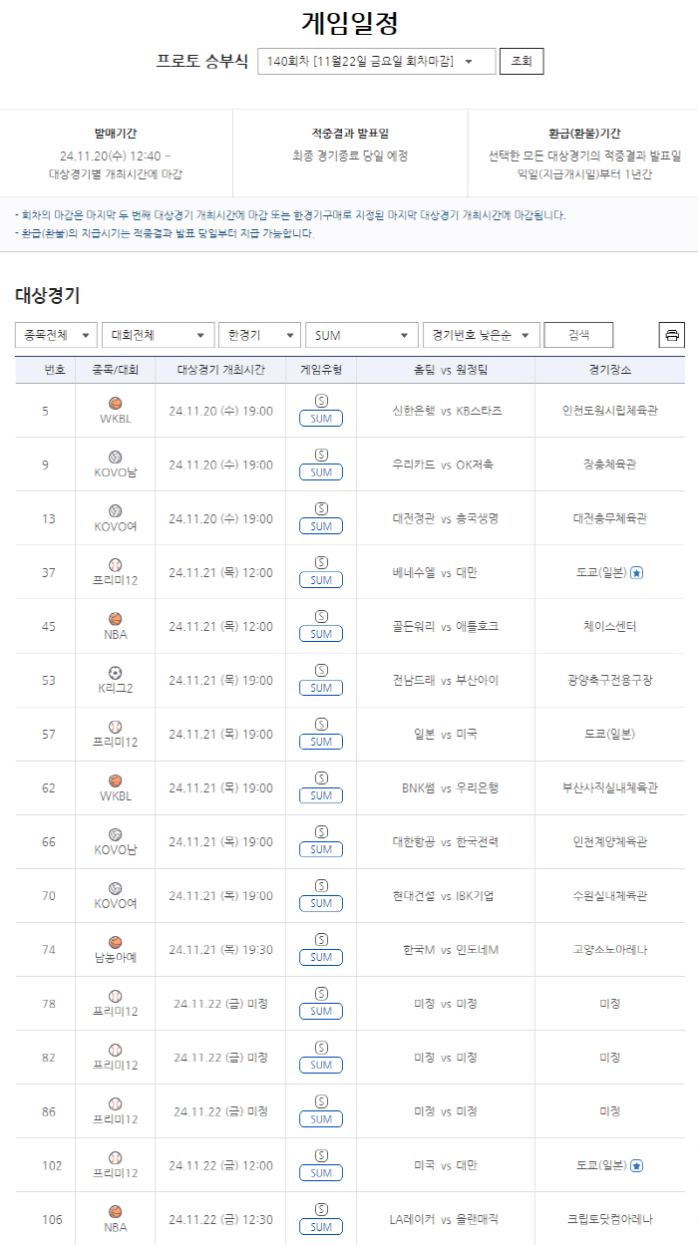Click the 경기장소 column header
This screenshot has height=1245, width=698.
[610, 370]
